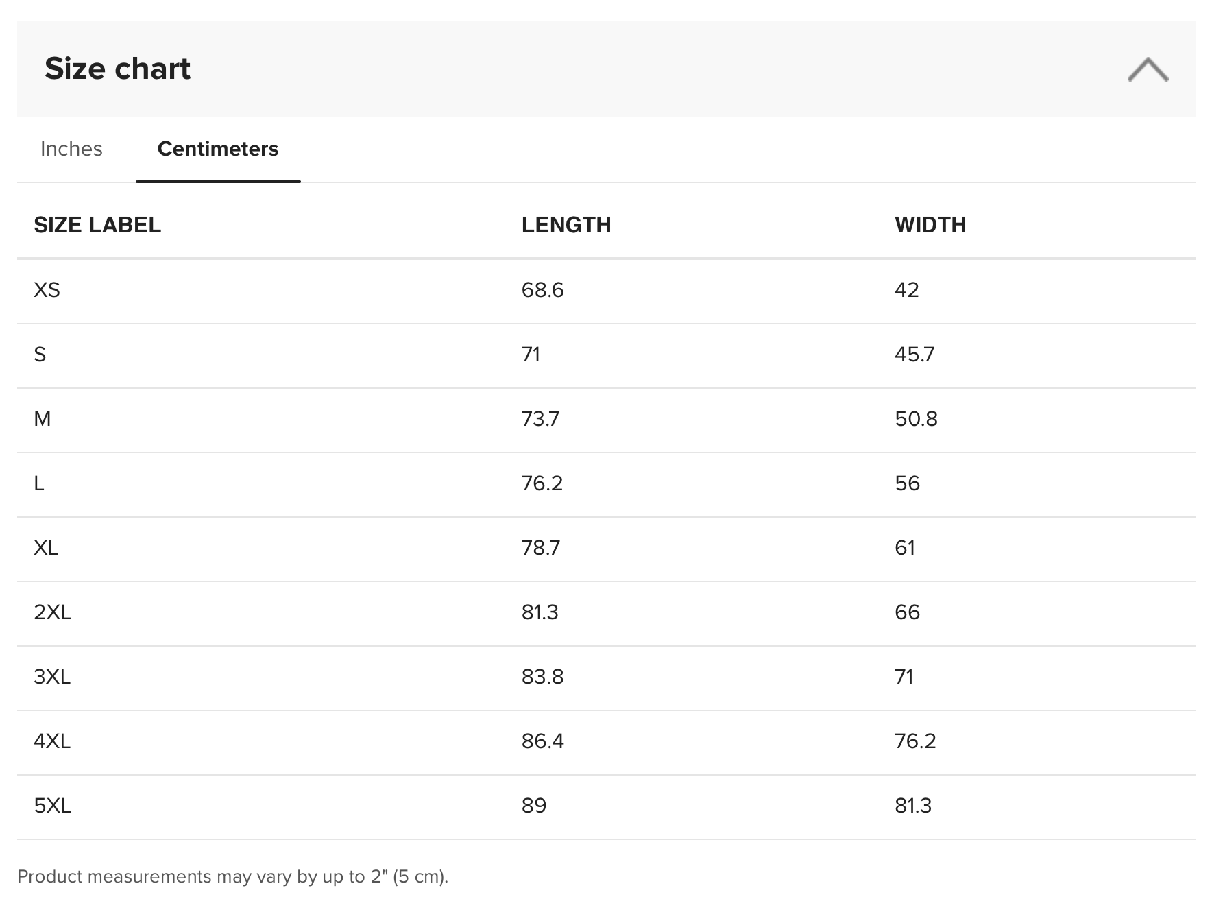Click the Size chart heading
1212x912 pixels.
pos(118,69)
